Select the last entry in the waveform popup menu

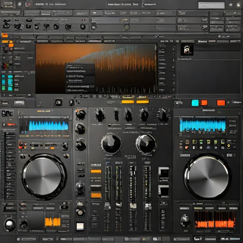pos(76,91)
